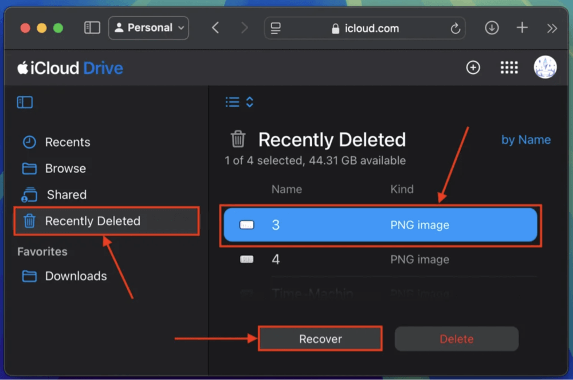Open a new Safari tab with the plus icon
The width and height of the screenshot is (573, 380).
click(x=523, y=28)
